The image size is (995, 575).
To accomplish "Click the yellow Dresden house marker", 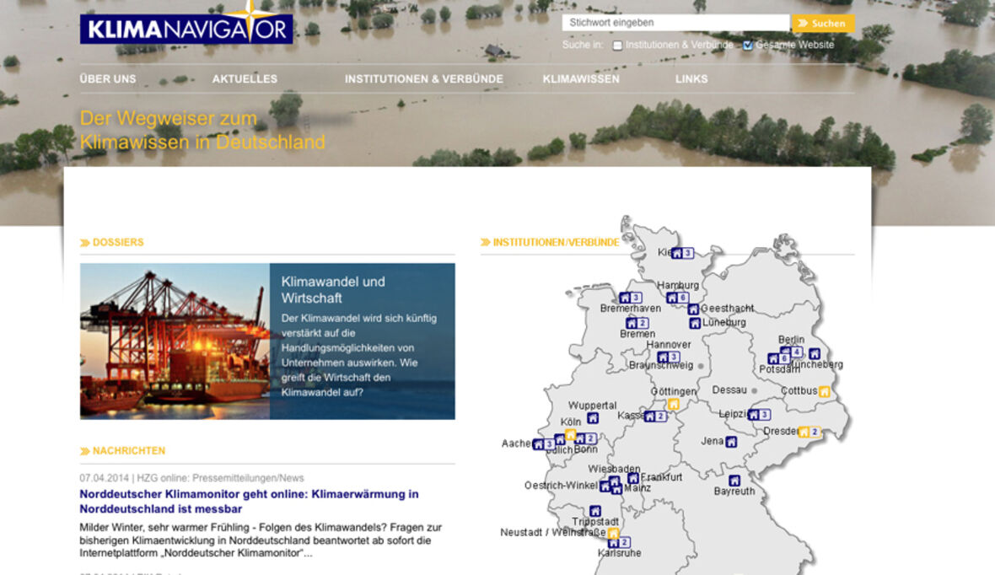I will (x=804, y=432).
